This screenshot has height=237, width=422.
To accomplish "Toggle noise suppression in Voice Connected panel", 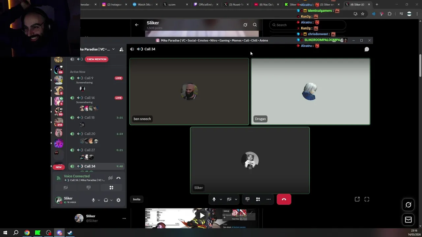I will [x=110, y=178].
